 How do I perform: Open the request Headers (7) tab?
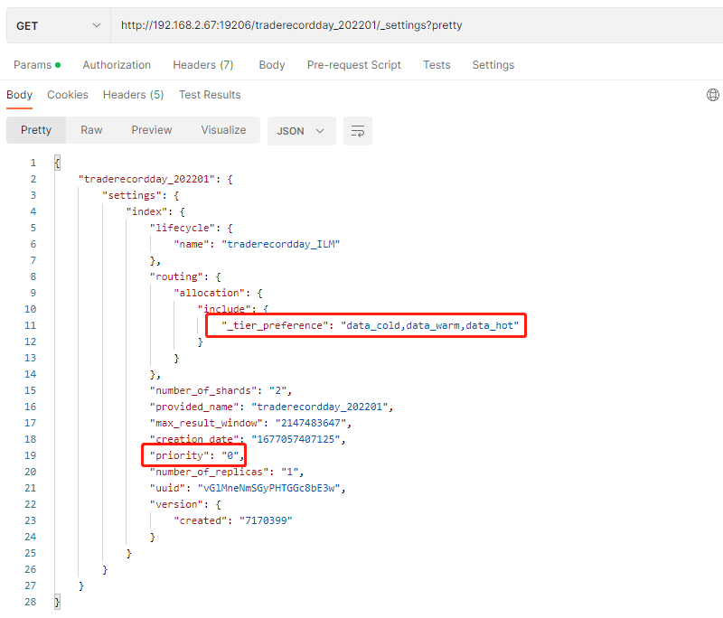tap(202, 65)
